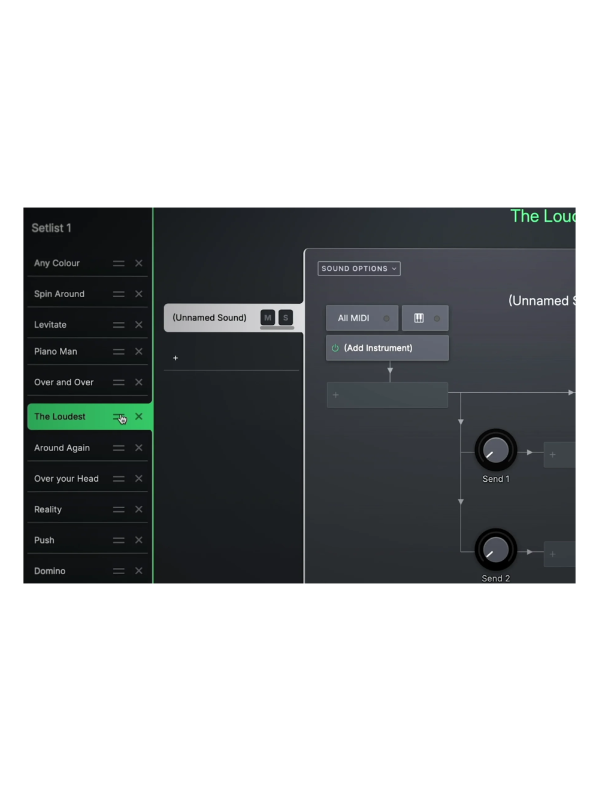Image resolution: width=599 pixels, height=791 pixels.
Task: Mute the (Unnamed Sound) with the M button
Action: [x=268, y=318]
